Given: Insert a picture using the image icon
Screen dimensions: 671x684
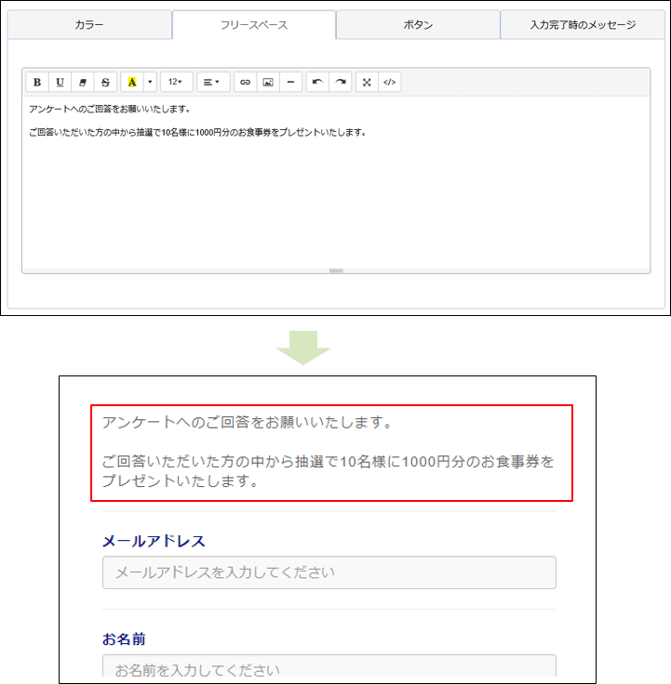Looking at the screenshot, I should click(x=268, y=82).
